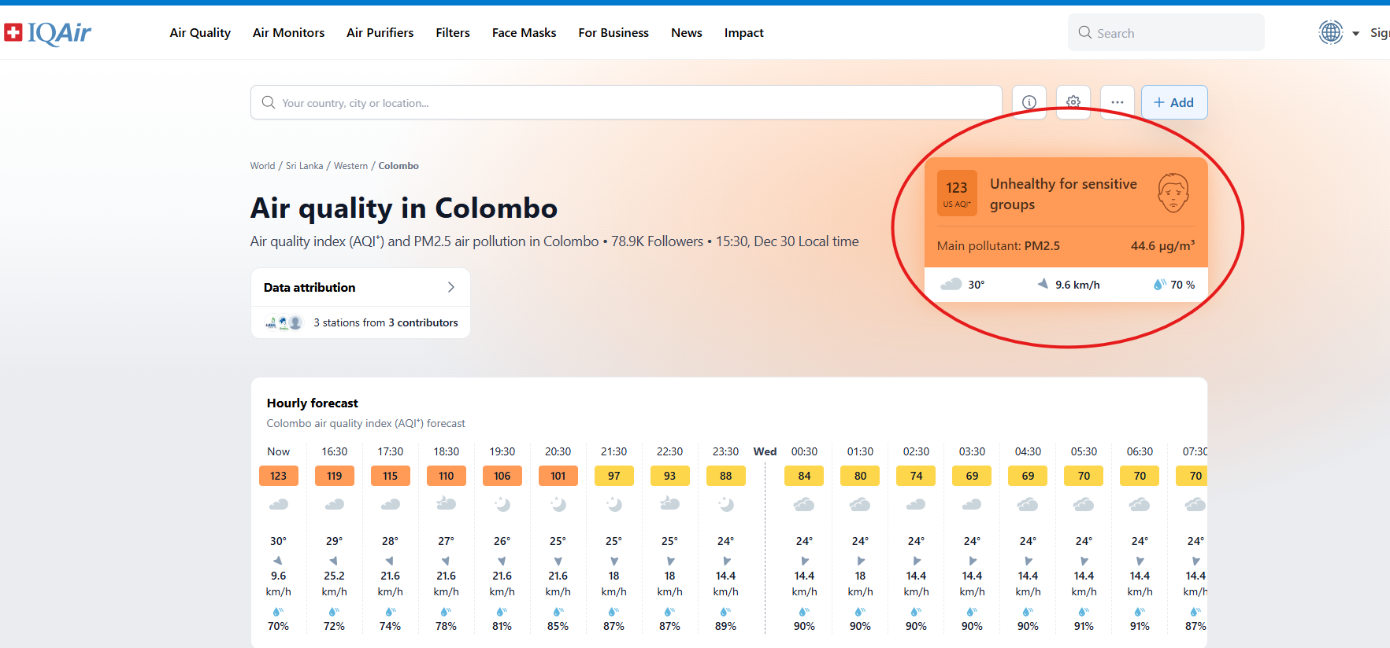Click the info icon button
1390x648 pixels.
pos(1029,102)
